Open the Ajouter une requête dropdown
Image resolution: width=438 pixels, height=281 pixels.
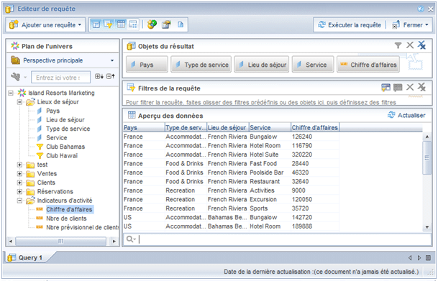tap(45, 25)
